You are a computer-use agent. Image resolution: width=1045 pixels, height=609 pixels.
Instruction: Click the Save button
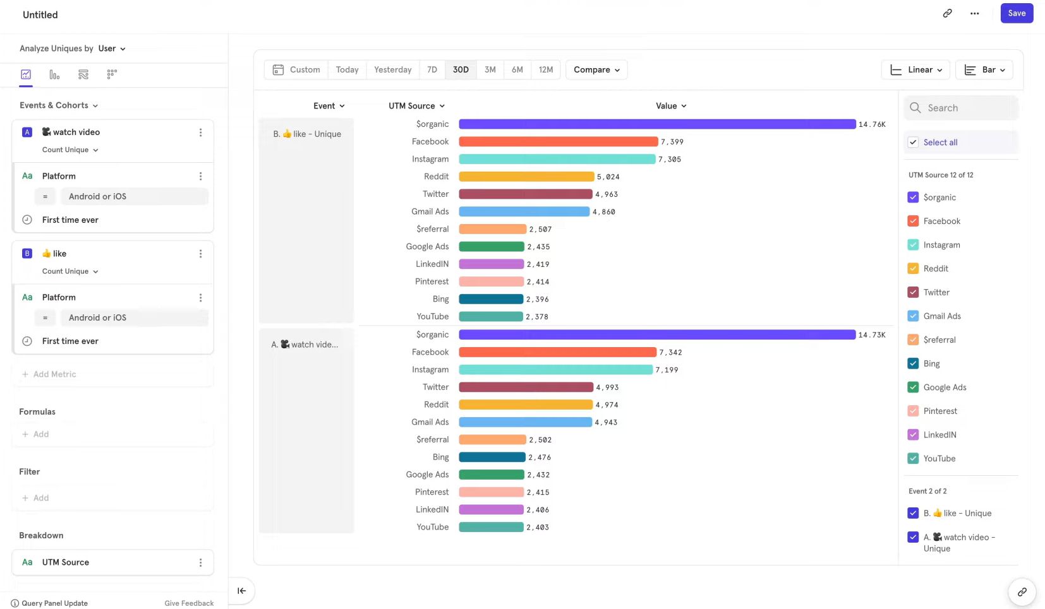[1017, 13]
